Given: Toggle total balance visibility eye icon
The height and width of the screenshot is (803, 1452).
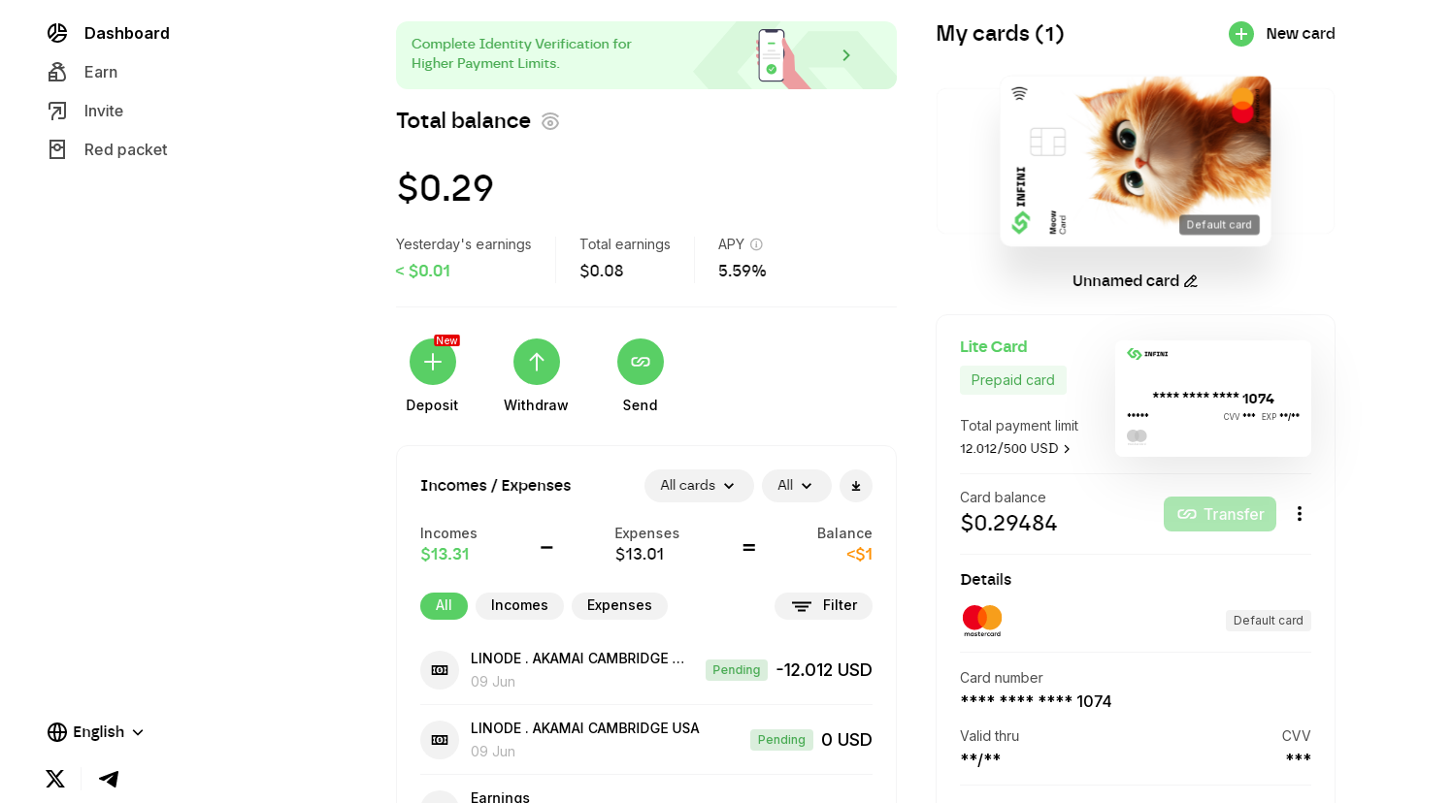Looking at the screenshot, I should pyautogui.click(x=550, y=121).
